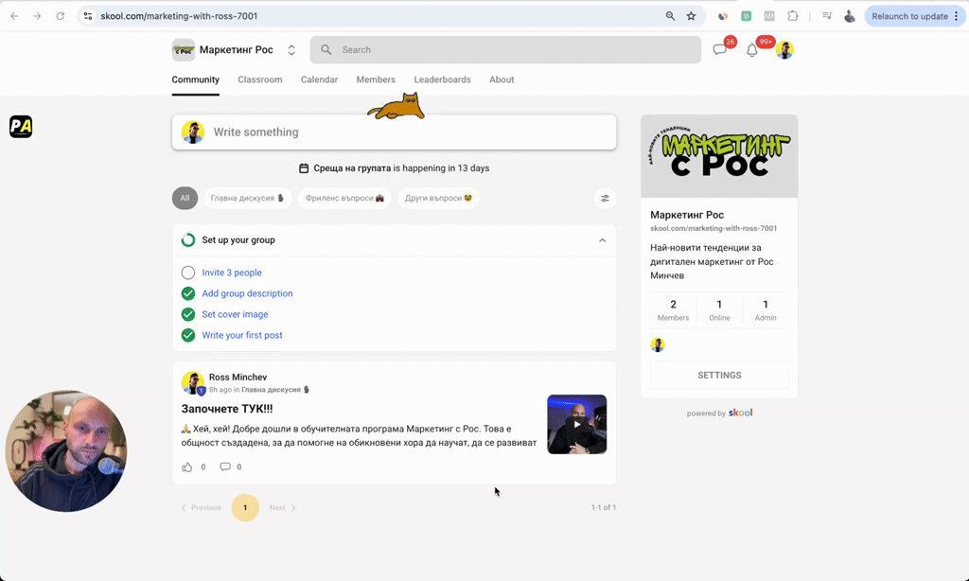969x581 pixels.
Task: Collapse the Set up your group panel
Action: point(602,239)
